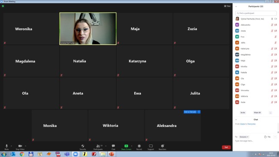Open the Everyone recipient dropdown in chat
Screen dimensions: 279x157
(244, 137)
